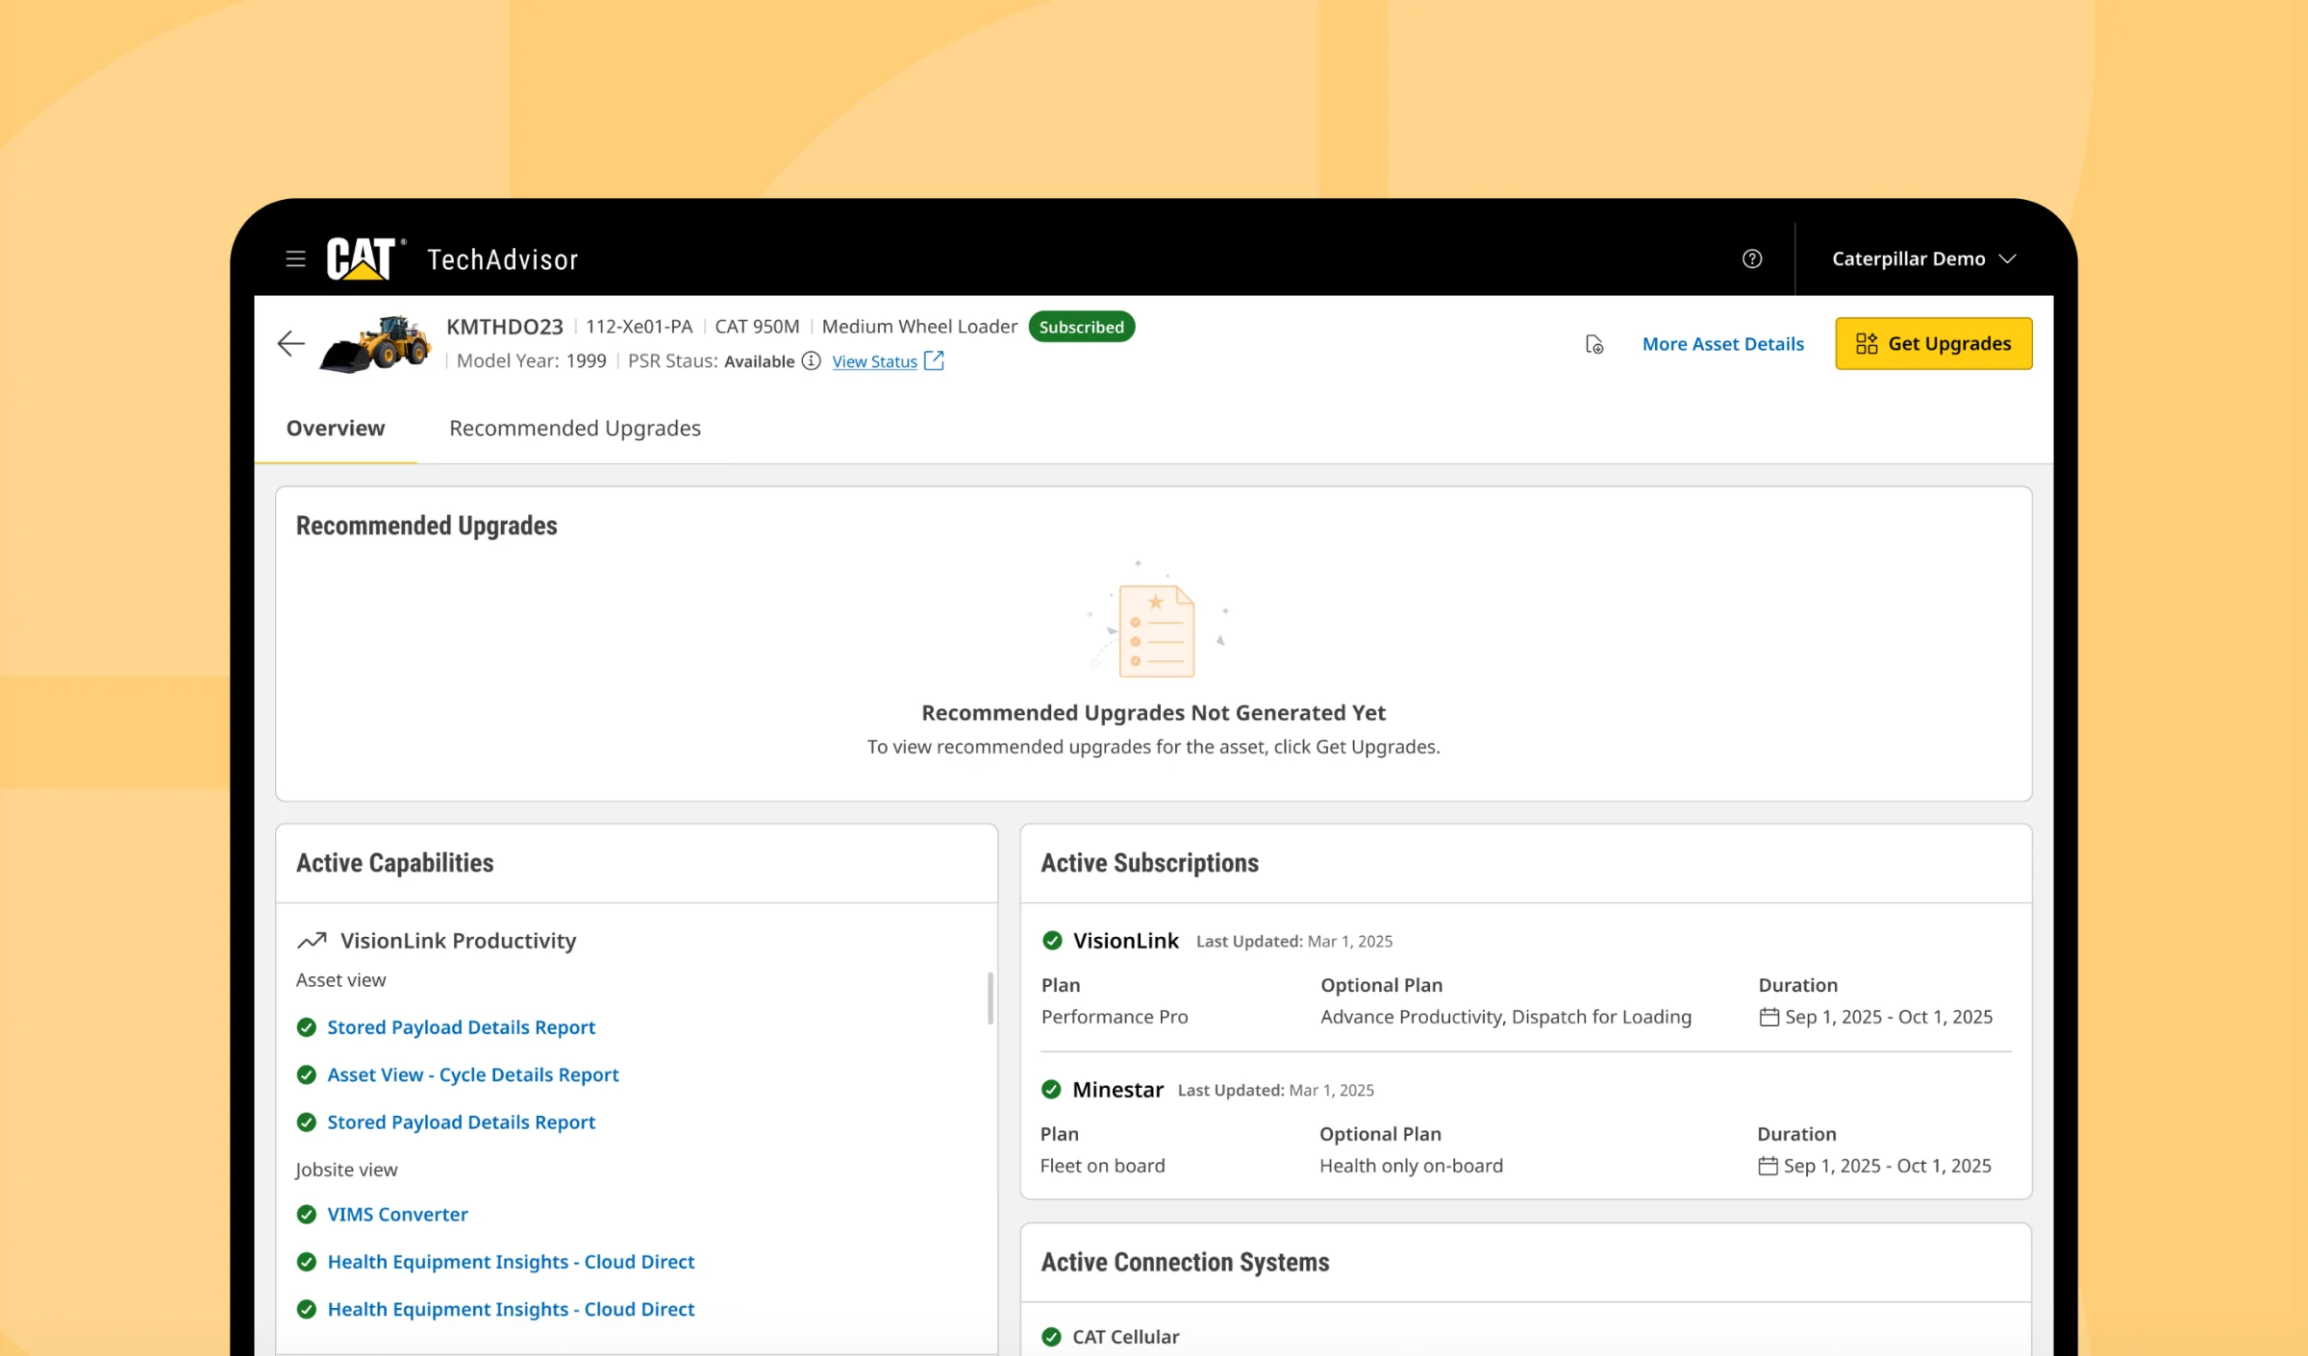Click the external link icon beside View Status
This screenshot has height=1356, width=2308.
(x=934, y=360)
